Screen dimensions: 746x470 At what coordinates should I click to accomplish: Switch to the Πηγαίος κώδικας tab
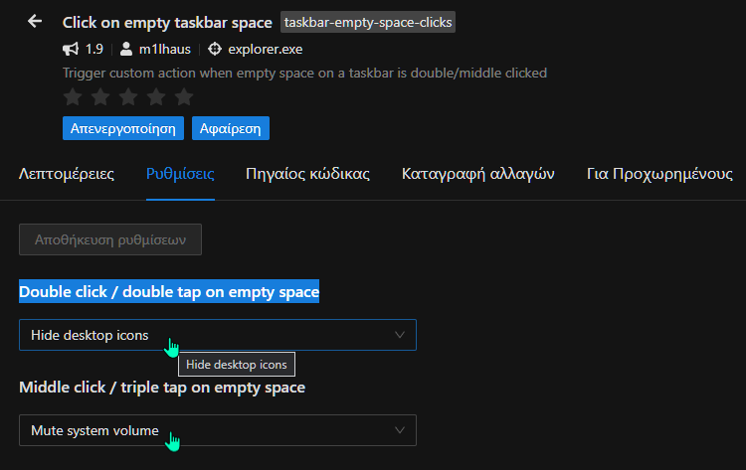click(x=307, y=174)
